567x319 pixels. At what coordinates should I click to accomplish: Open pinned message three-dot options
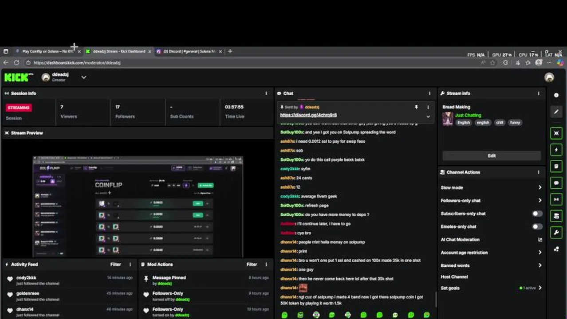click(x=428, y=107)
